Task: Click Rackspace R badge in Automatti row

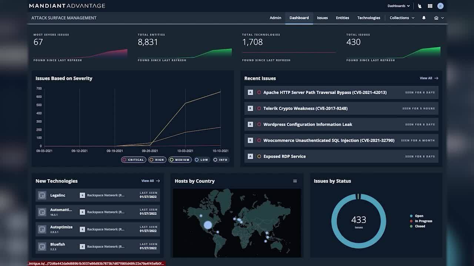Action: click(x=82, y=212)
